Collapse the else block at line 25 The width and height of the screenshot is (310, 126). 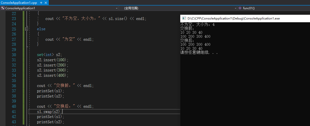tap(27, 29)
